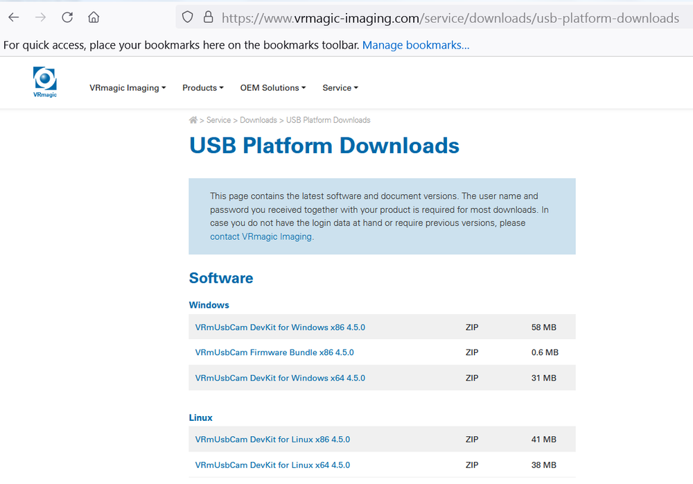This screenshot has width=693, height=484.
Task: Click the browser forward arrow
Action: coord(40,17)
